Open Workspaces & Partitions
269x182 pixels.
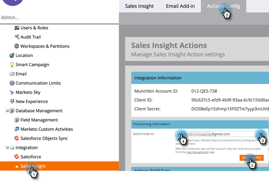(x=45, y=46)
